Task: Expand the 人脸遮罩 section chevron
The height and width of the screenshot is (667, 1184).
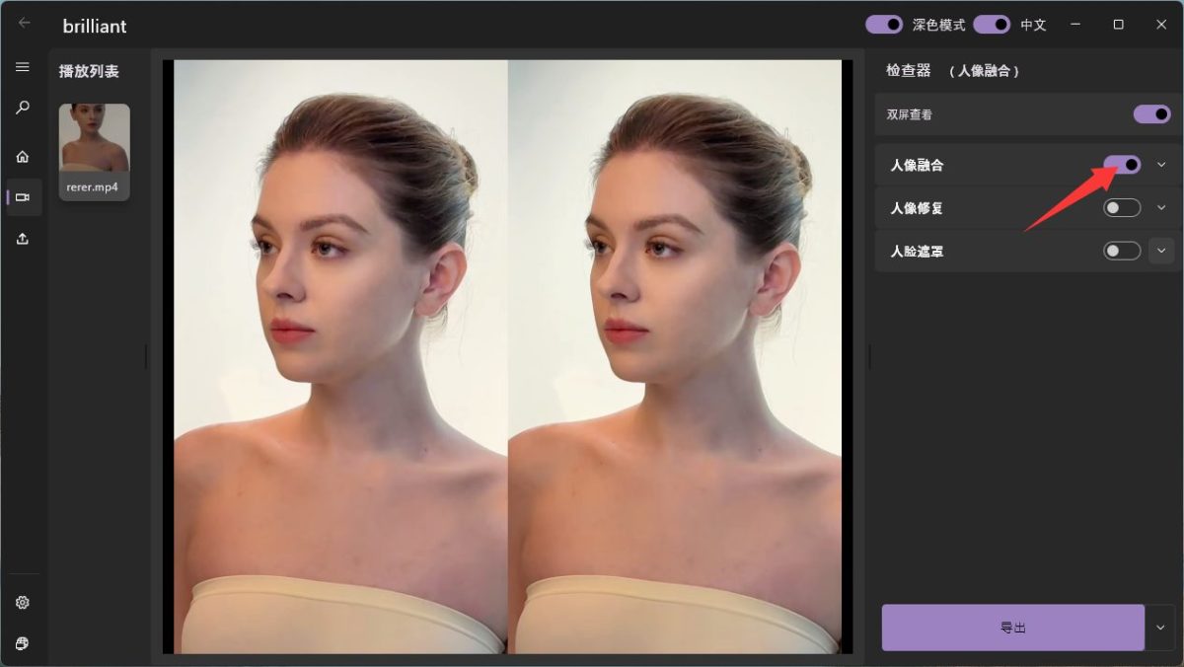Action: (x=1161, y=252)
